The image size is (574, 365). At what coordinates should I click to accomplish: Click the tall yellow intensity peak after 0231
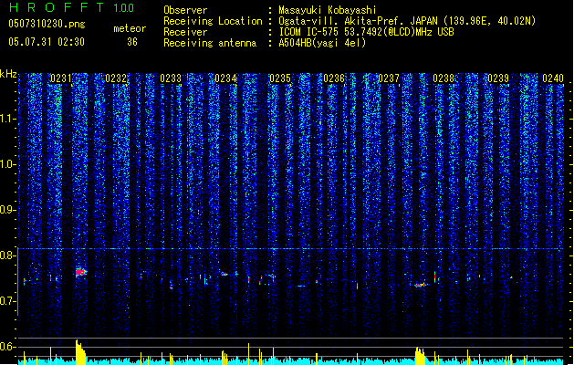(x=80, y=352)
